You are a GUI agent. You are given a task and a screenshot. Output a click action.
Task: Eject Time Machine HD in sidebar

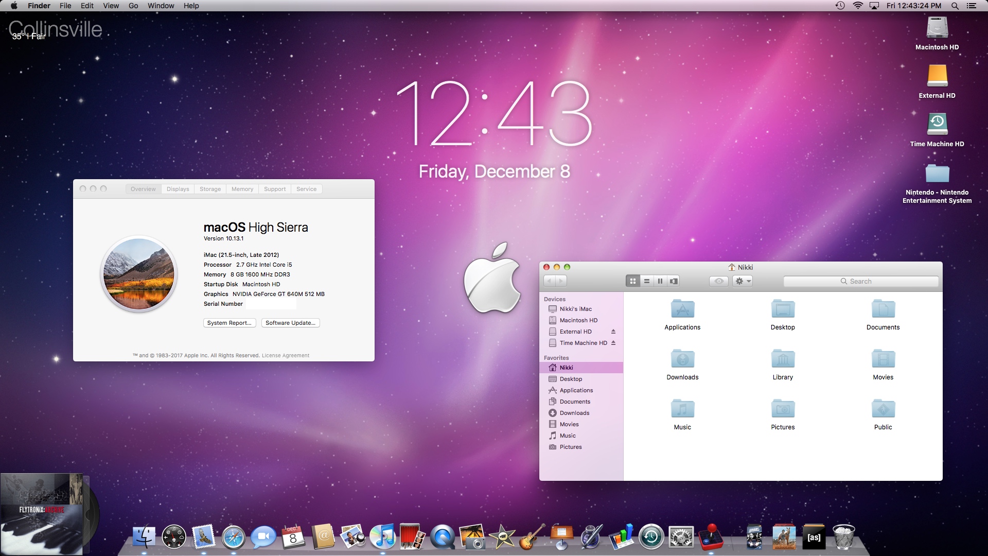pos(613,343)
